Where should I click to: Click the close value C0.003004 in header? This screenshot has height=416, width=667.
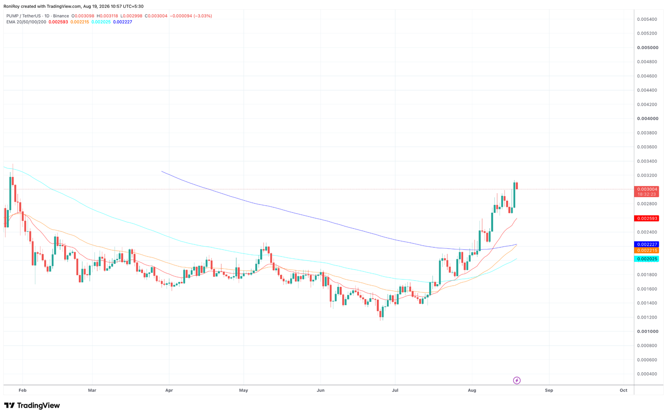pos(156,16)
